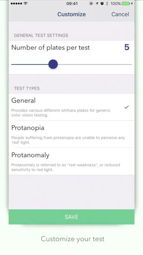Select the General test type
The height and width of the screenshot is (255, 143).
pyautogui.click(x=71, y=107)
